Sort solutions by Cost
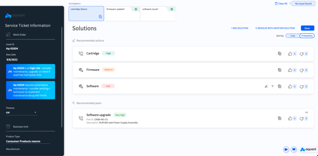The width and height of the screenshot is (318, 156). pos(293,36)
